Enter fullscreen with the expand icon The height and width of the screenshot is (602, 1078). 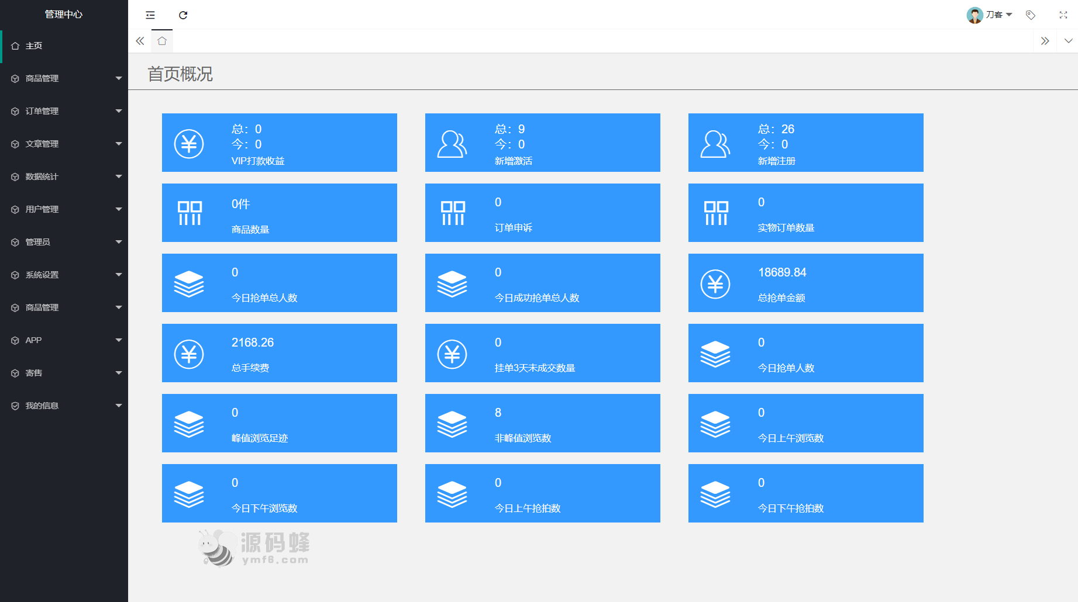click(1063, 15)
